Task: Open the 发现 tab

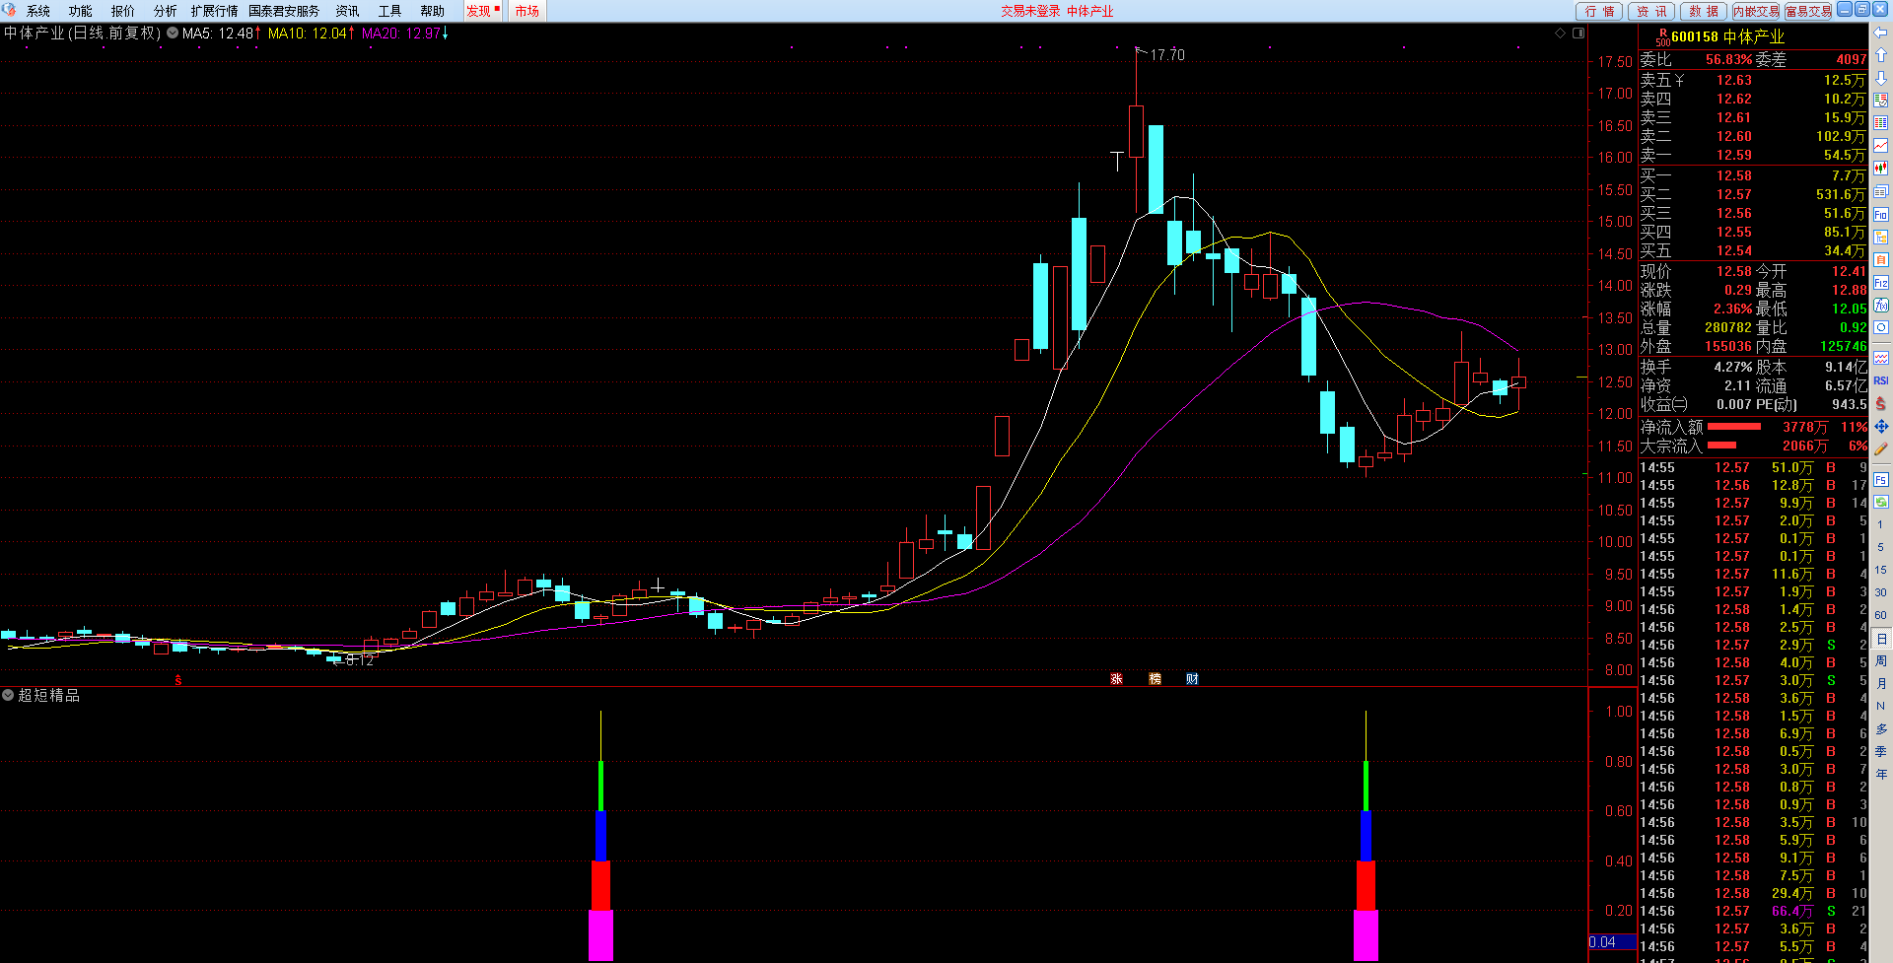Action: pyautogui.click(x=478, y=11)
